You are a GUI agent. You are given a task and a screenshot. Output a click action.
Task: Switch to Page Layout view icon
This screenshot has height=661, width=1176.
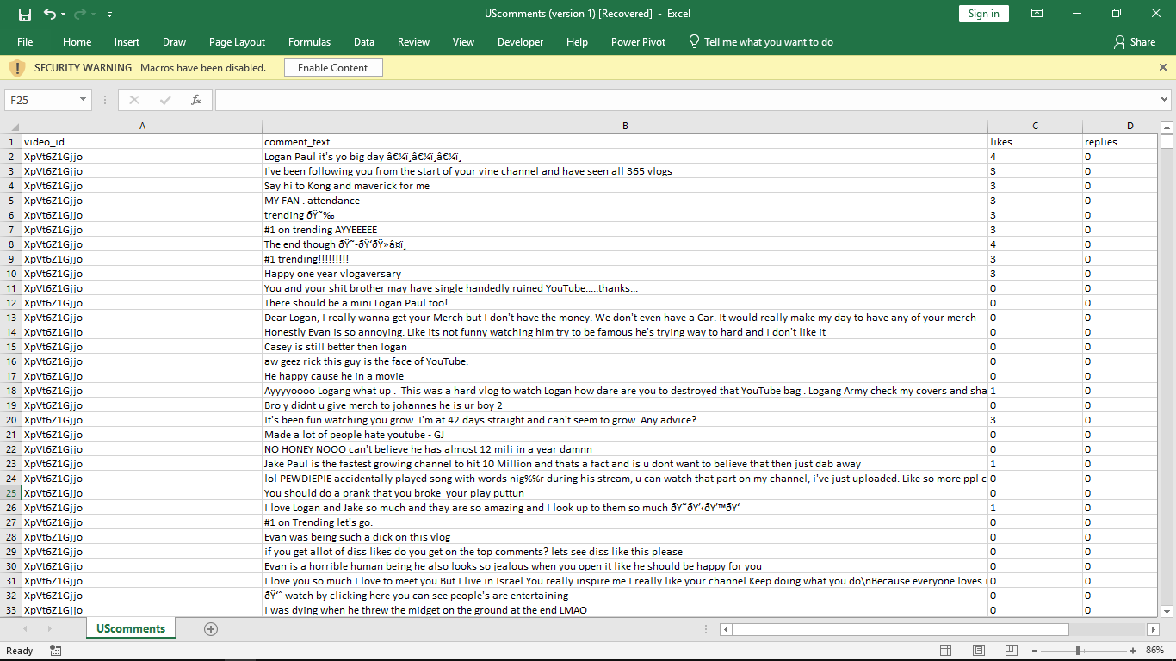click(x=977, y=651)
